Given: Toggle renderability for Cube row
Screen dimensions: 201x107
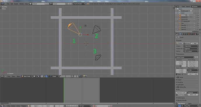Looking at the screenshot, I should click(198, 23).
